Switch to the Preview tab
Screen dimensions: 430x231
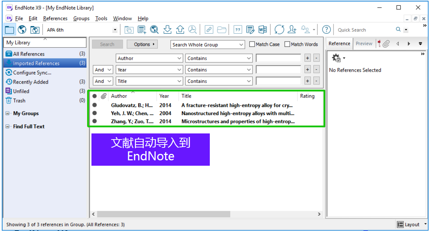[364, 44]
